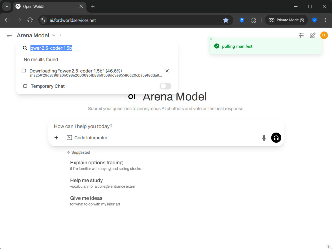This screenshot has height=249, width=332.
Task: Dismiss the pulling manifest notification
Action: click(211, 39)
